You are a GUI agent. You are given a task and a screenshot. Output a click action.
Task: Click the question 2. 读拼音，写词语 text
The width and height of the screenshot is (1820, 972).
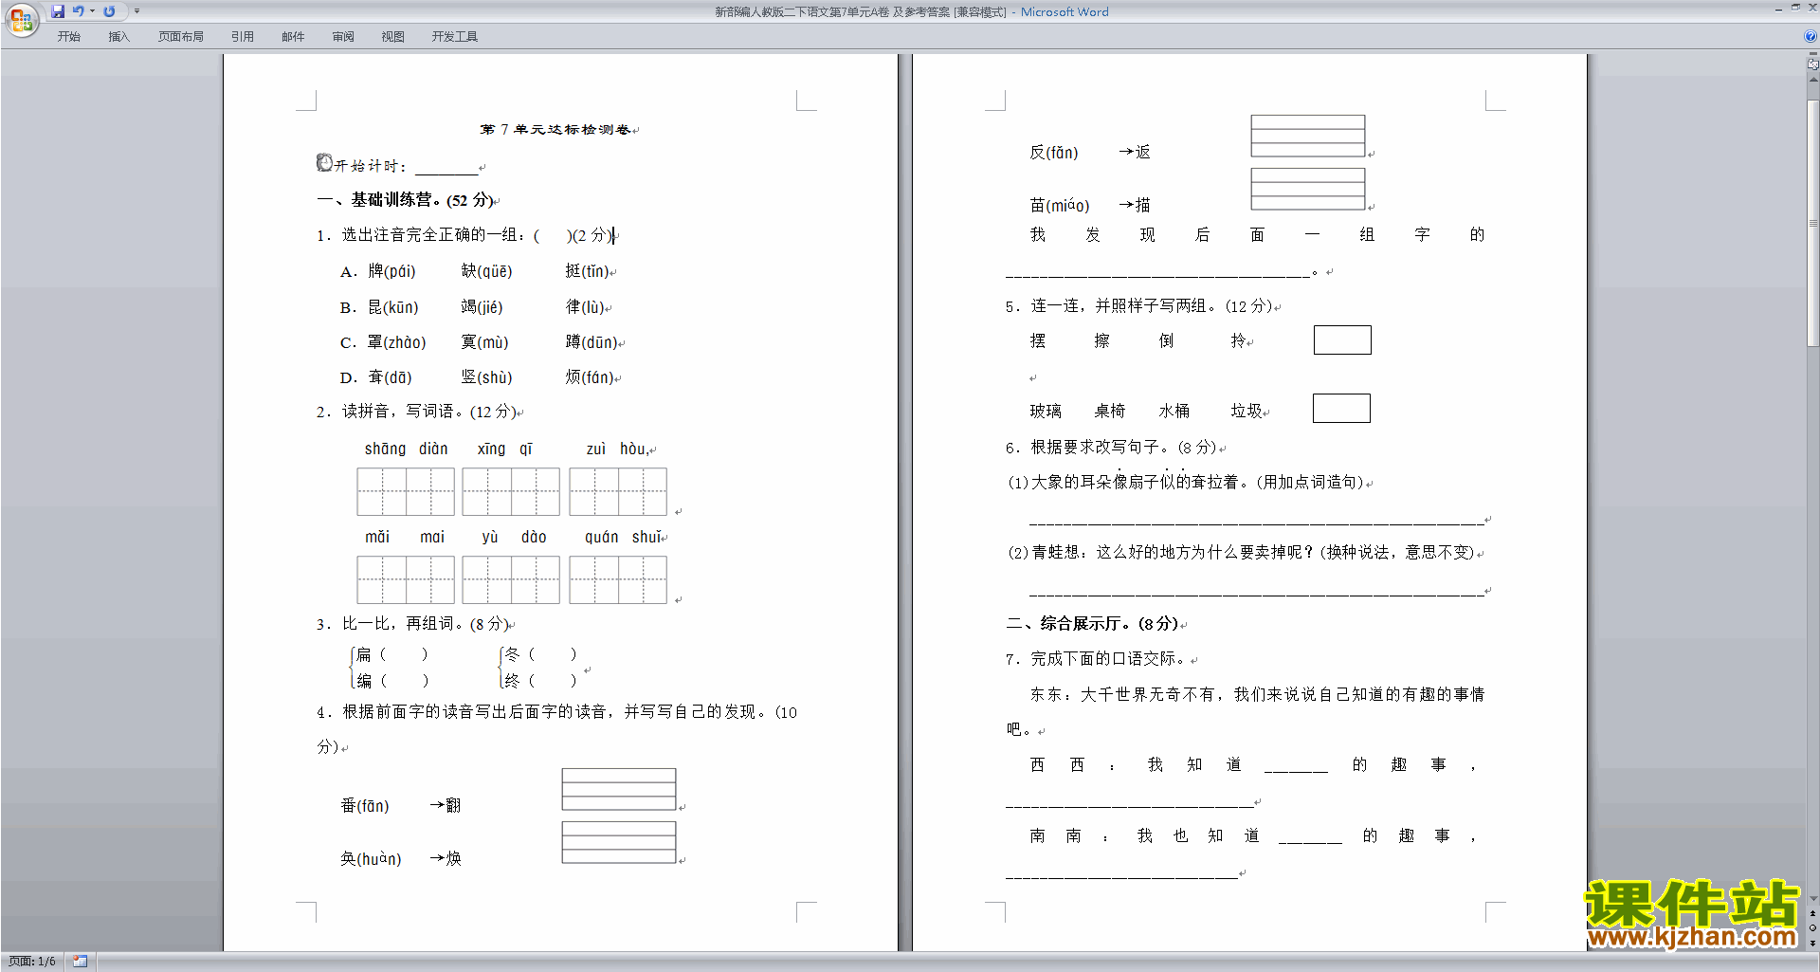tap(417, 412)
